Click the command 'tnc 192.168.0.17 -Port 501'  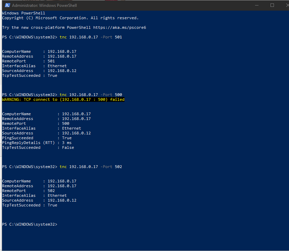point(91,37)
